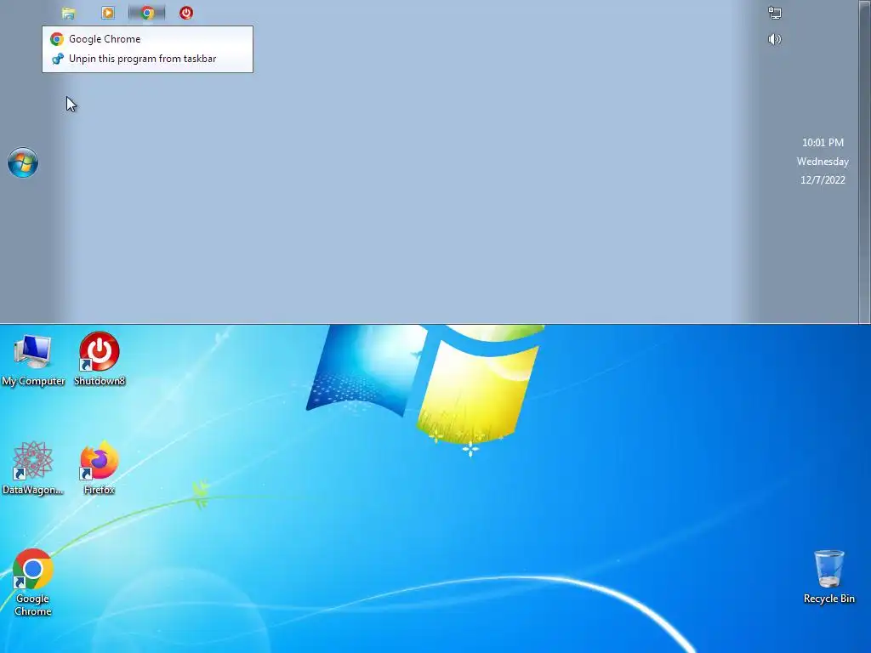Open the red Shutdown8 taskbar icon
This screenshot has width=871, height=653.
pyautogui.click(x=186, y=13)
